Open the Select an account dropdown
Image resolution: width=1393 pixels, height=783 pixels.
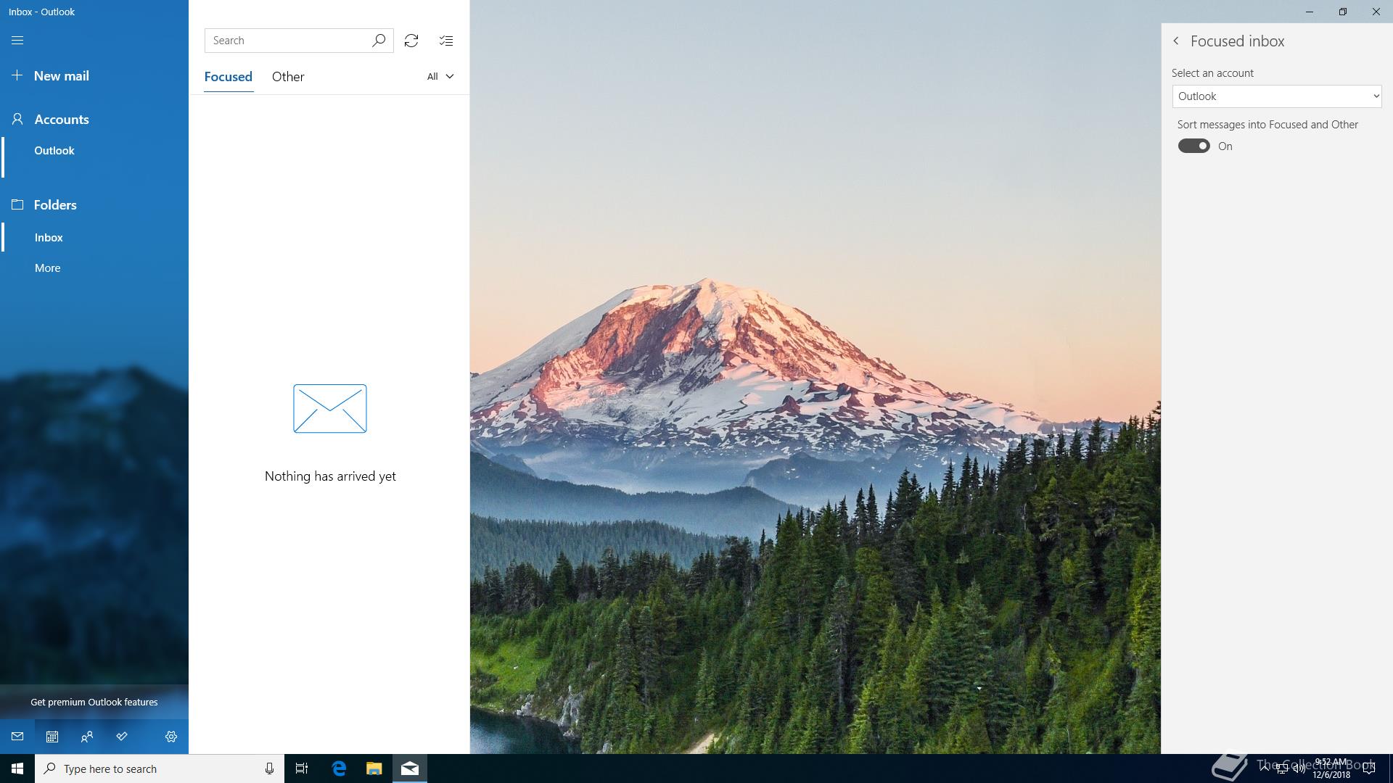pos(1276,96)
